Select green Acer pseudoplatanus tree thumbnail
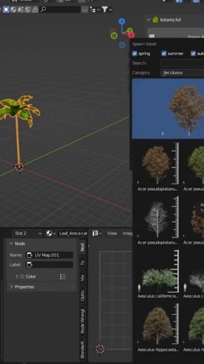Image resolution: width=204 pixels, height=364 pixels. (193, 164)
